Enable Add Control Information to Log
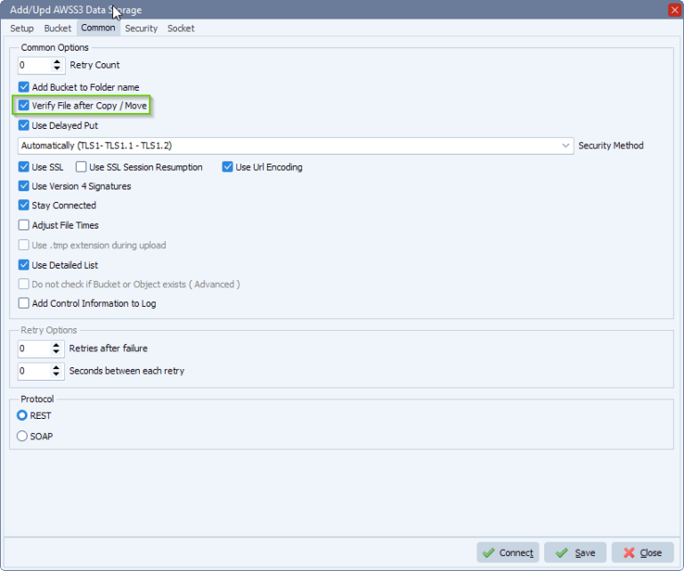Screen dimensions: 684x571 pyautogui.click(x=24, y=303)
